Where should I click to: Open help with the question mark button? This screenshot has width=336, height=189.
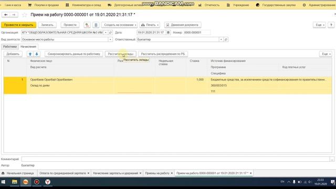(331, 25)
